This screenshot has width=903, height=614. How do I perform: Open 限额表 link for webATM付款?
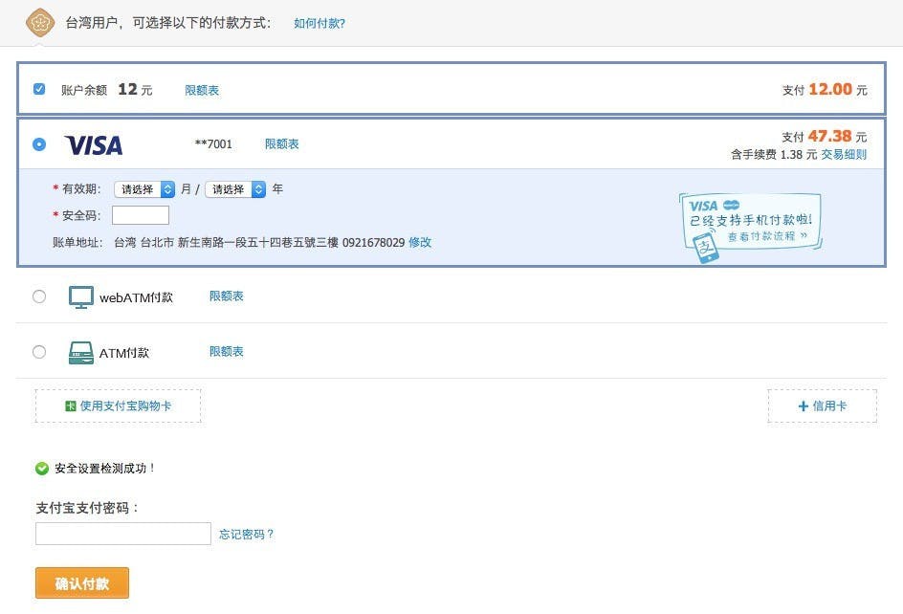227,296
